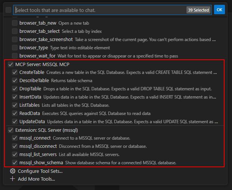Uncheck the Extension: SQL Server (mssql) group
Screen dimensions: 232x190
click(11, 130)
